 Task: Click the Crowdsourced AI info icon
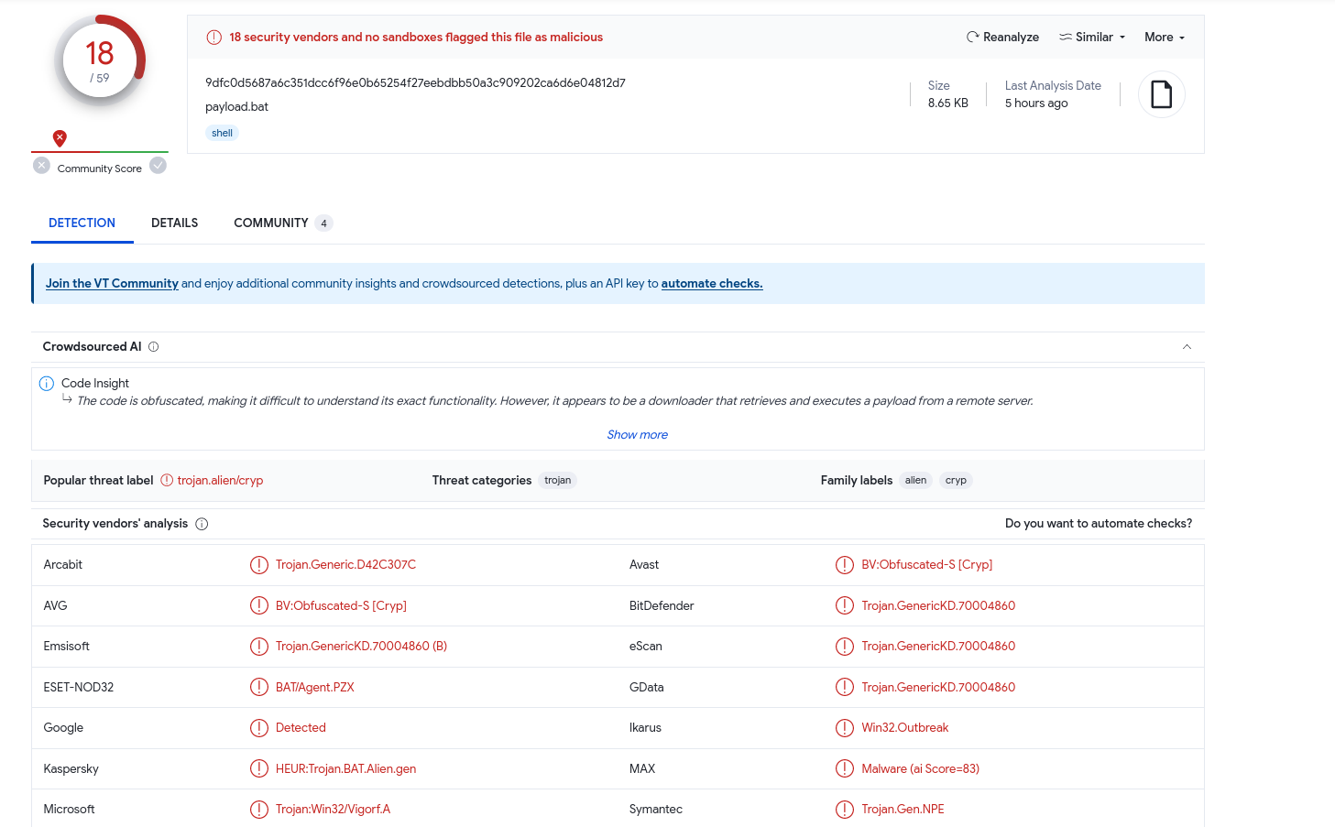(x=154, y=346)
